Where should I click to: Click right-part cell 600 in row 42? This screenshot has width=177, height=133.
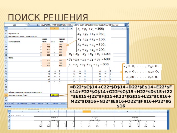pos(63,66)
